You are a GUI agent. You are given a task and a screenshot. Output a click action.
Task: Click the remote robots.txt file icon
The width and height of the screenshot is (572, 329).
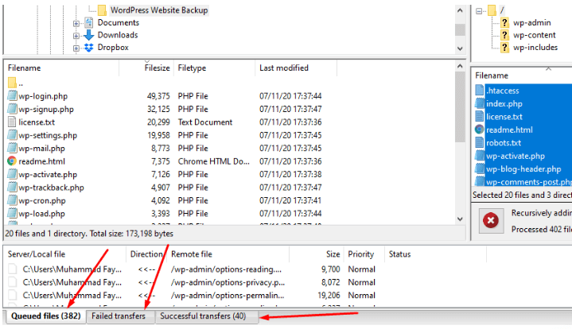coord(480,143)
